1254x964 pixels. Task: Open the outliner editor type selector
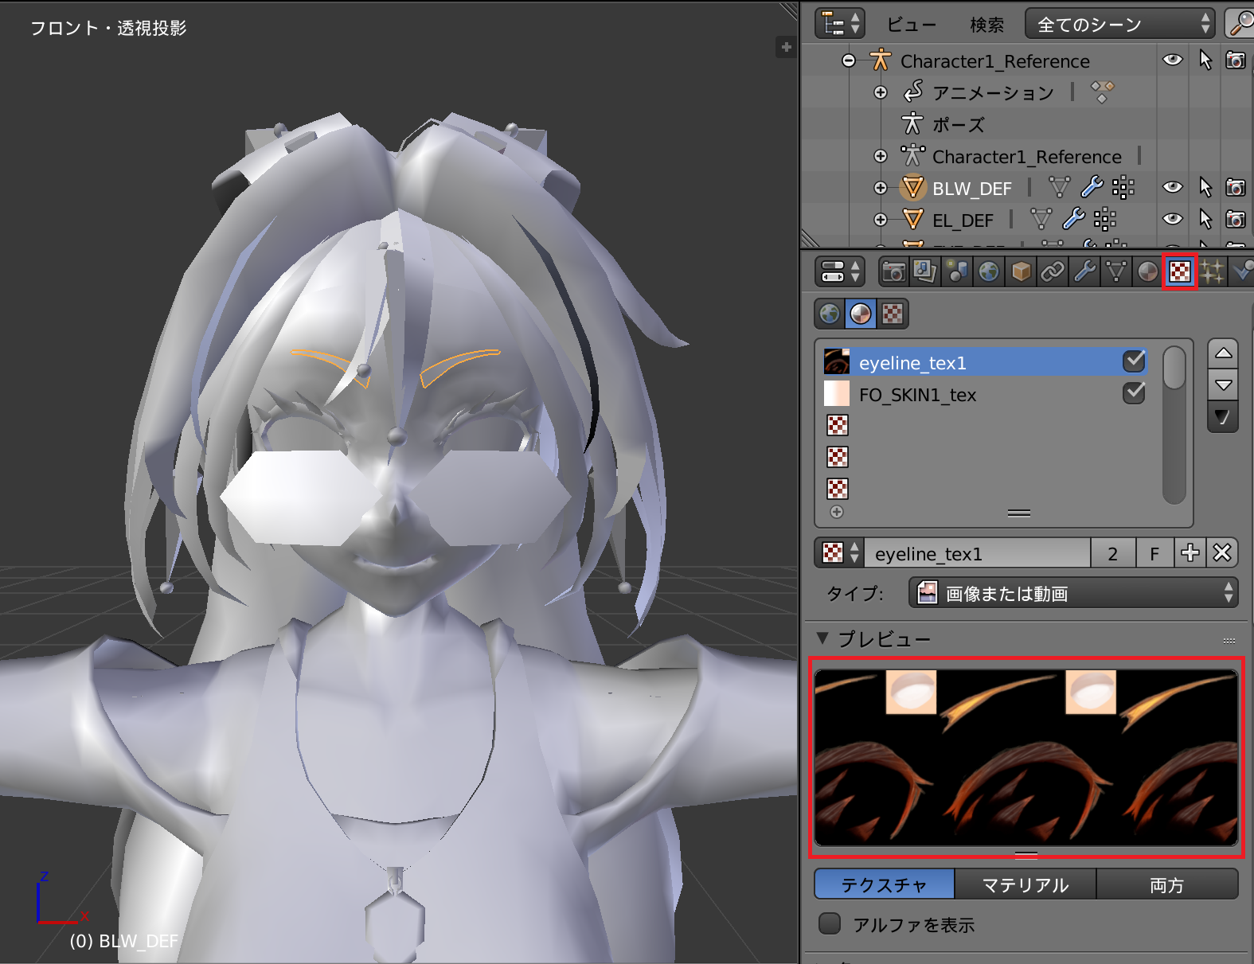(839, 24)
